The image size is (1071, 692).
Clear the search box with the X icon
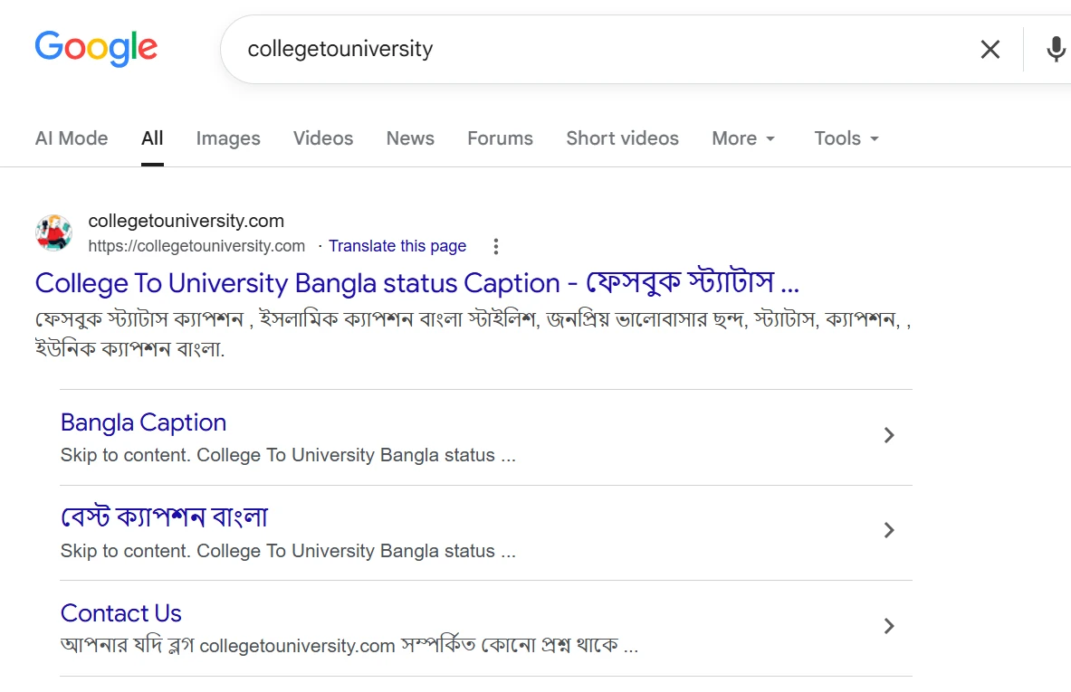pyautogui.click(x=990, y=49)
